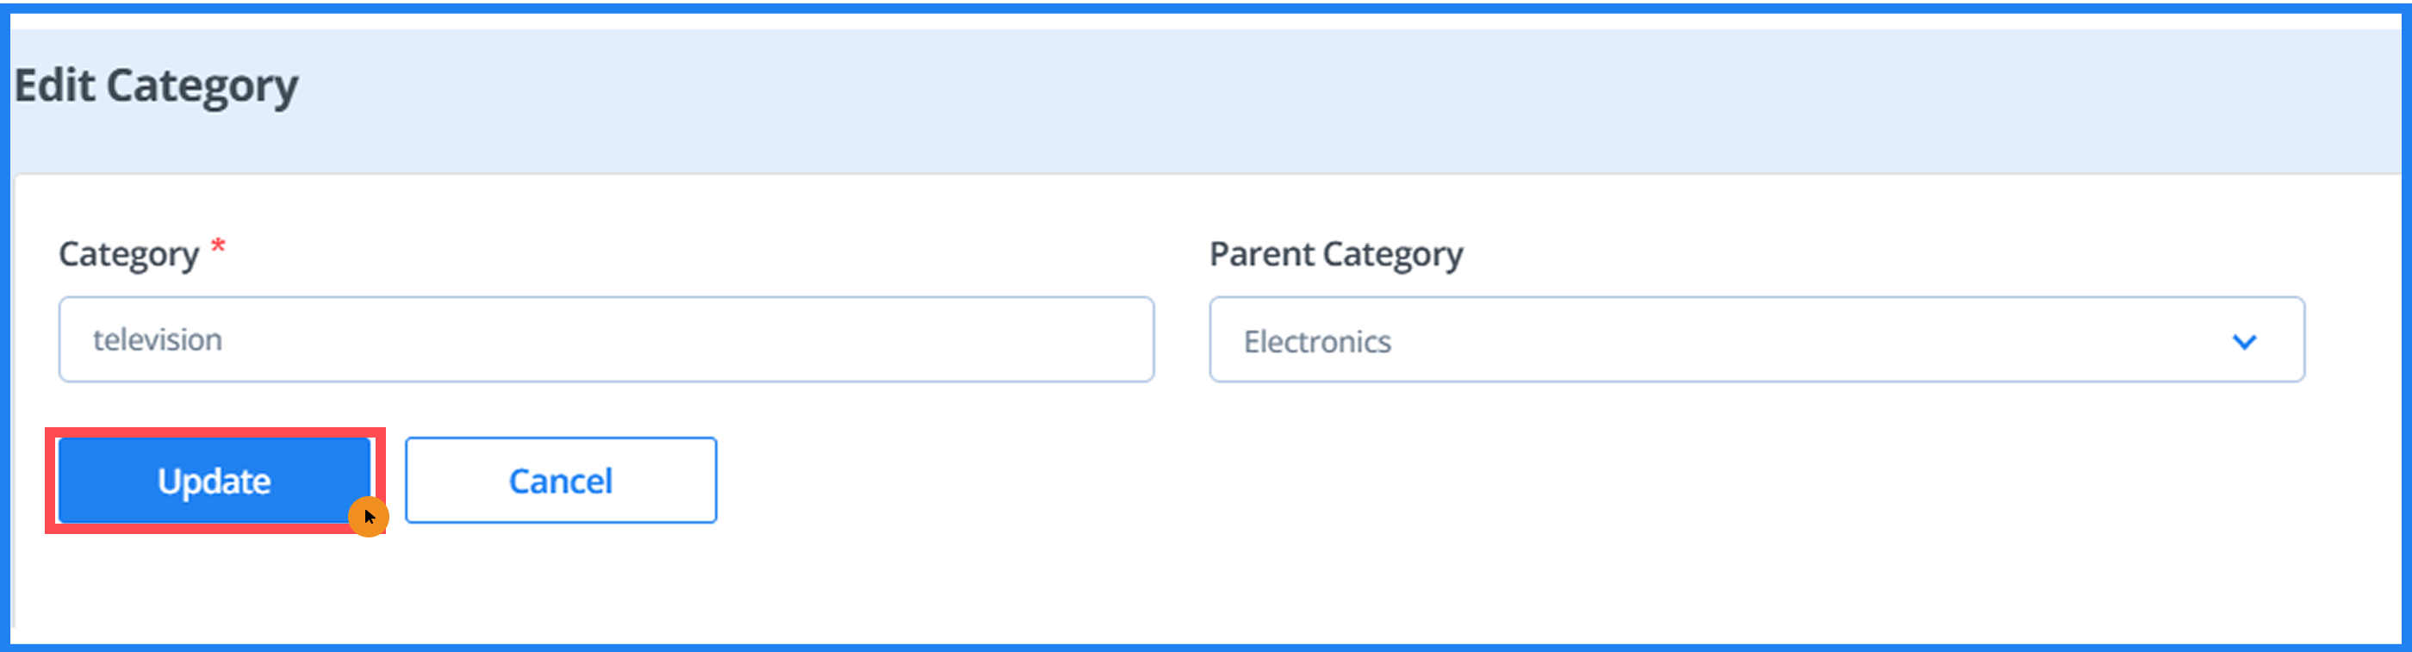Screen dimensions: 2412x652
Task: Click the orange cursor highlight circle
Action: [368, 517]
